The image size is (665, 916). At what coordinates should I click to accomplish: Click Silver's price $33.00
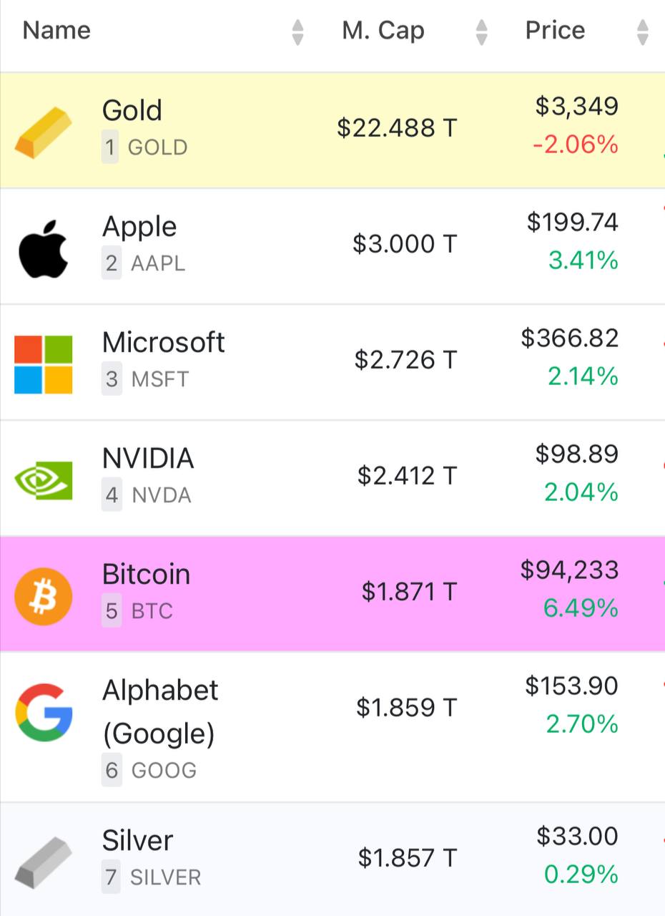[x=577, y=836]
